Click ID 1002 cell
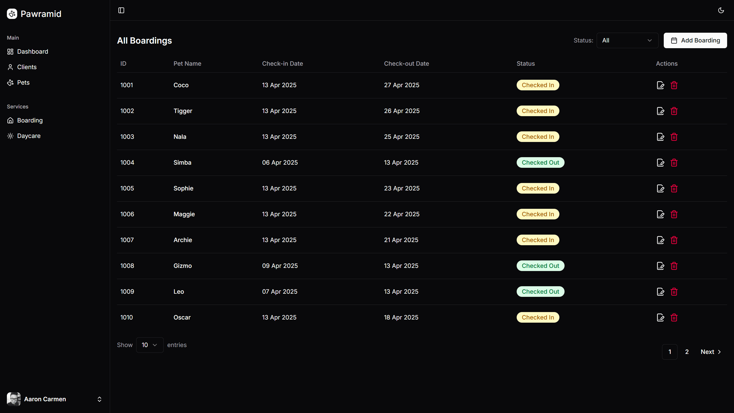The image size is (734, 413). coord(127,111)
